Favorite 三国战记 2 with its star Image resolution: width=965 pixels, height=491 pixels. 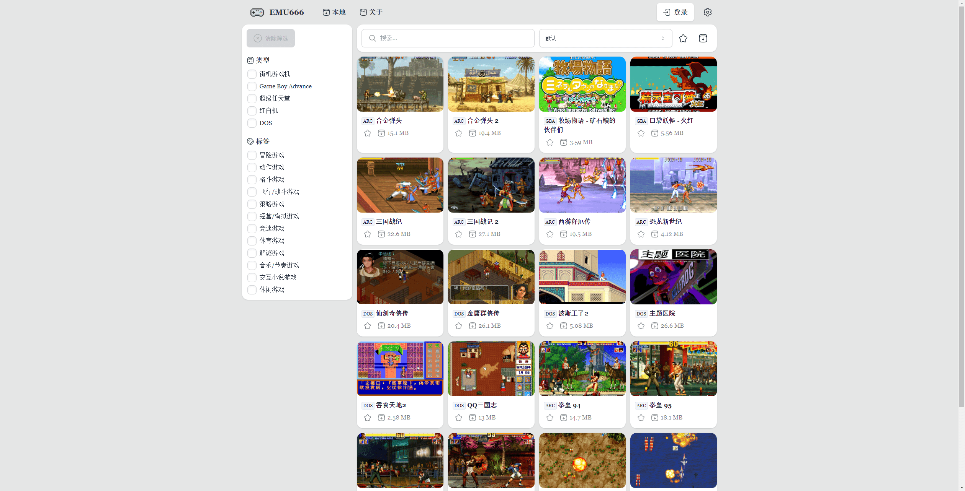[x=459, y=234]
